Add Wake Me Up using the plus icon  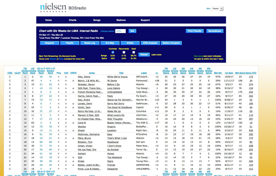point(66,111)
